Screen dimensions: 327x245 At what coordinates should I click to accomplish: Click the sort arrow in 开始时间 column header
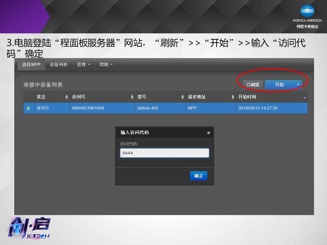tap(305, 98)
